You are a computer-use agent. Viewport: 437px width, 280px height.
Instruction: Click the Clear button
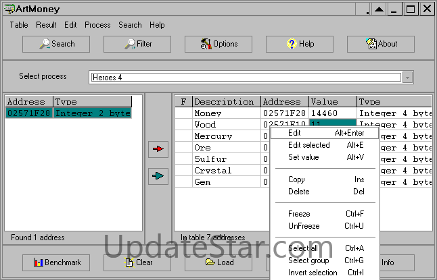tap(137, 262)
